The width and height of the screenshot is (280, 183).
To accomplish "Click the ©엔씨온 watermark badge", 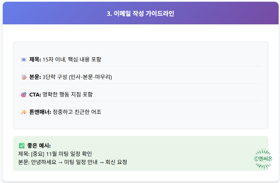I will pos(263,159).
